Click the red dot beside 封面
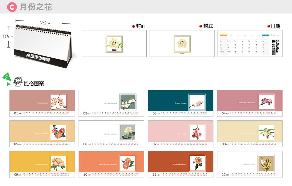Viewport: 292px width, 186px height. (133, 26)
